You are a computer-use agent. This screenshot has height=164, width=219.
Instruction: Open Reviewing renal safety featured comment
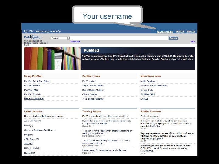pos(166,123)
